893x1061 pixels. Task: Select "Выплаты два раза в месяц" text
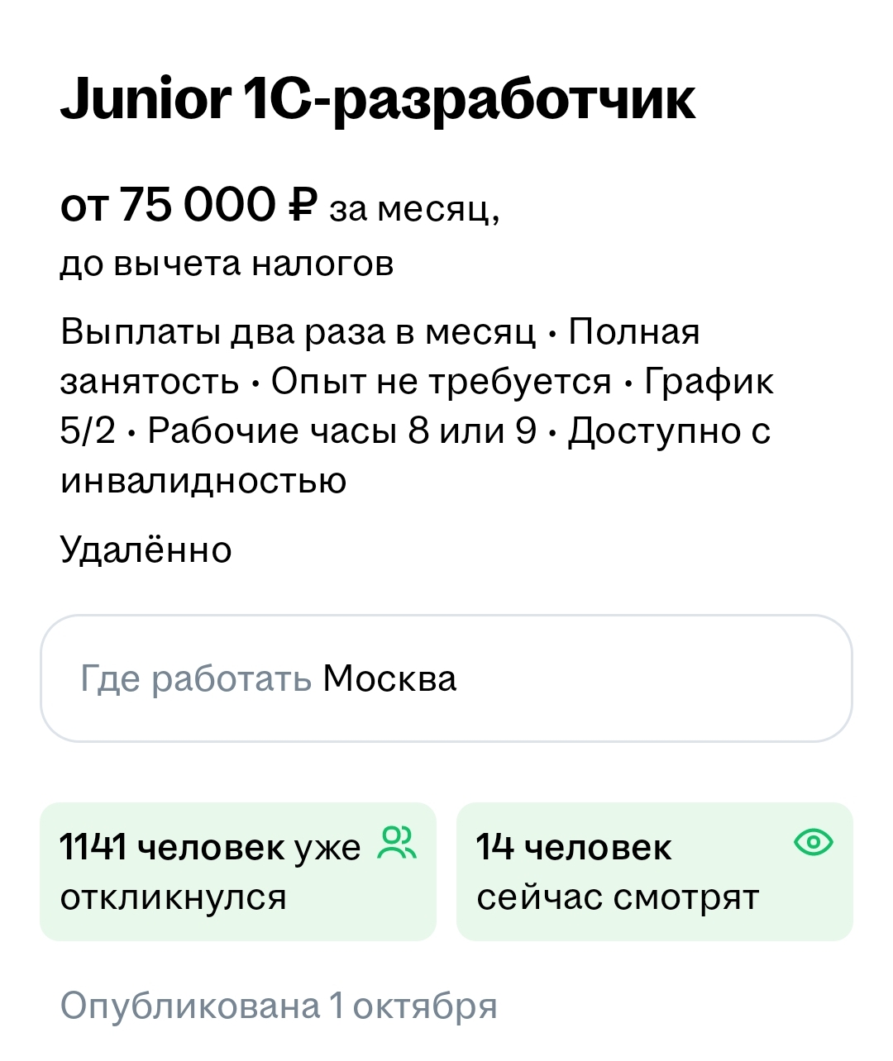[298, 332]
